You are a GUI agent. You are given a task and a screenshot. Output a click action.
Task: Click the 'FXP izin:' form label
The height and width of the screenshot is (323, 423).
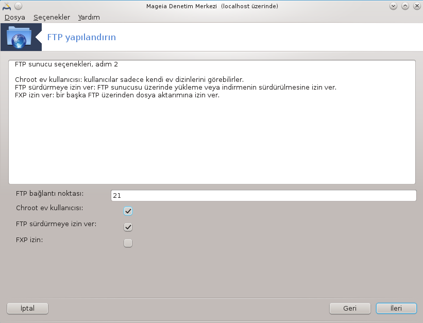click(x=29, y=240)
